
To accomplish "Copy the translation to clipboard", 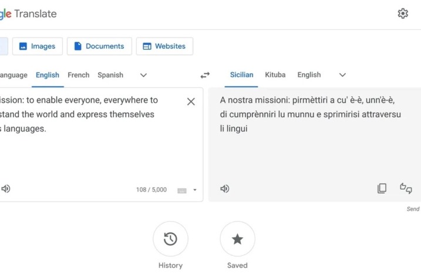I will pyautogui.click(x=382, y=188).
